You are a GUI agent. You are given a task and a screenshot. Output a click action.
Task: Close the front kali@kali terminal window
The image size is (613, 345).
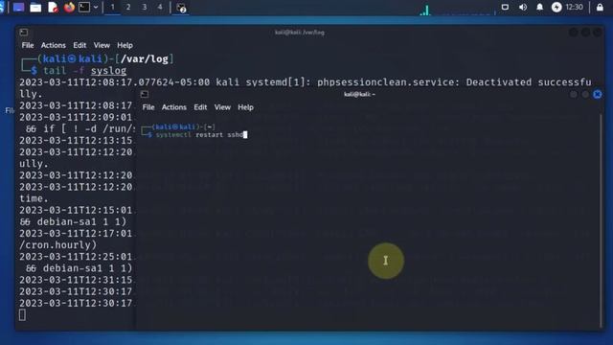coord(598,94)
